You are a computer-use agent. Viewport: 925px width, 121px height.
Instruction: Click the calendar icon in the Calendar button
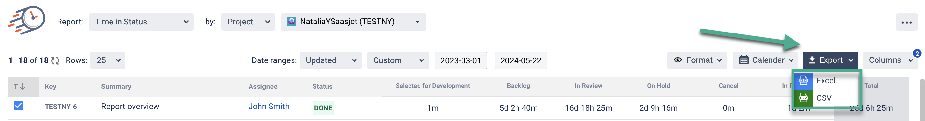point(744,60)
